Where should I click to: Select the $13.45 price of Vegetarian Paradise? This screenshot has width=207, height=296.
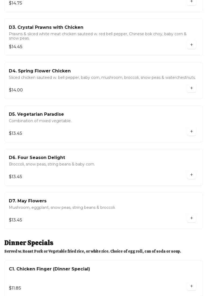(16, 133)
